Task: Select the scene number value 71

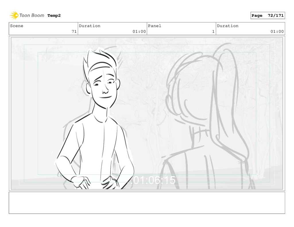Action: point(74,31)
